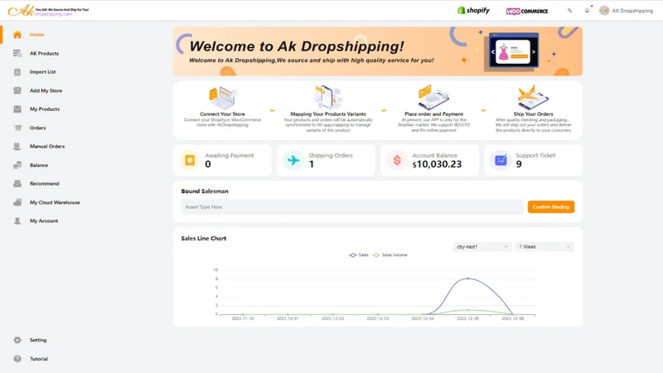The height and width of the screenshot is (373, 663).
Task: Open the Tutorial link
Action: point(38,359)
